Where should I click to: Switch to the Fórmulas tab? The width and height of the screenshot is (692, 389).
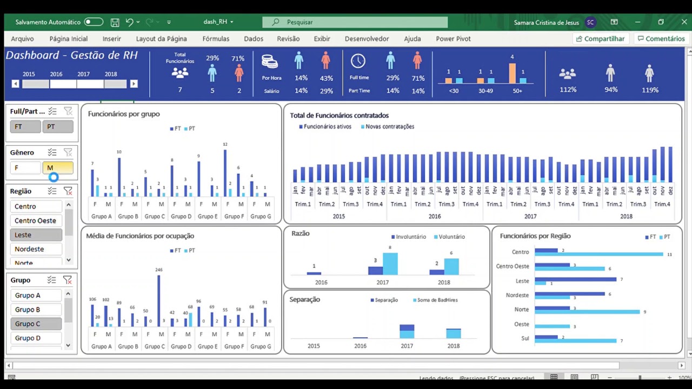coord(216,39)
